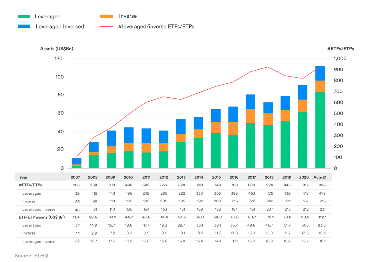Click the 2017 stacked bar
Image resolution: width=366 pixels, height=262 pixels.
pyautogui.click(x=250, y=131)
